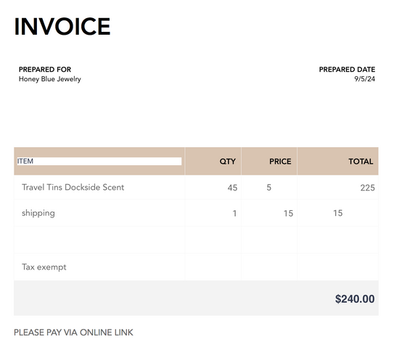Click the price cell showing 5
Image resolution: width=399 pixels, height=342 pixels.
pyautogui.click(x=269, y=188)
